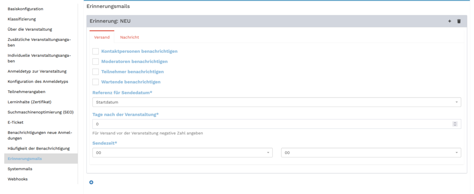Open Referenz für Sendedatum dropdown

277,102
